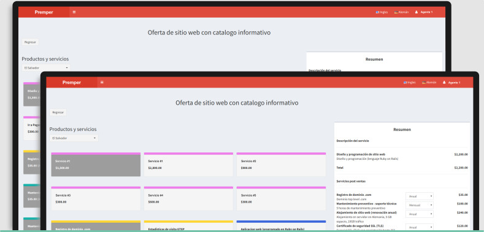Viewport: 484px width, 232px height.
Task: Open frequency dropdown for Certificado de seguridad SSL
Action: (419, 227)
